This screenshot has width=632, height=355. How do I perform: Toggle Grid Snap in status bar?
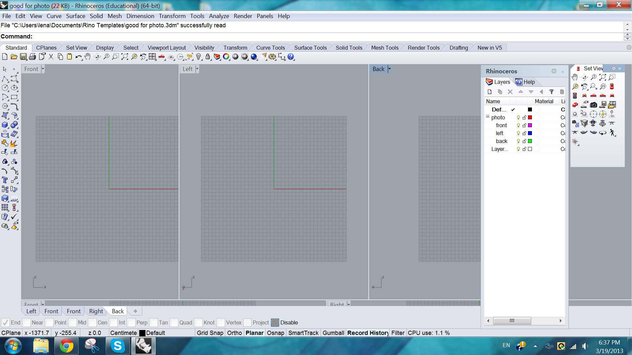(x=210, y=333)
